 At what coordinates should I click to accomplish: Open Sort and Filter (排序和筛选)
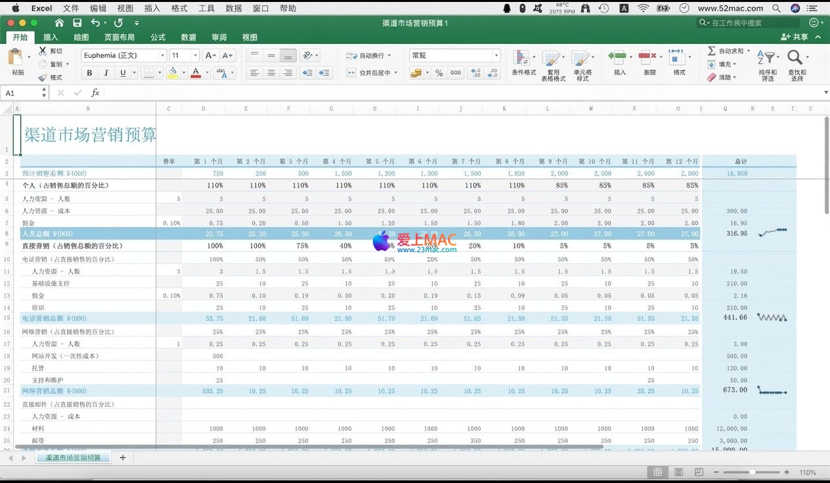click(767, 59)
